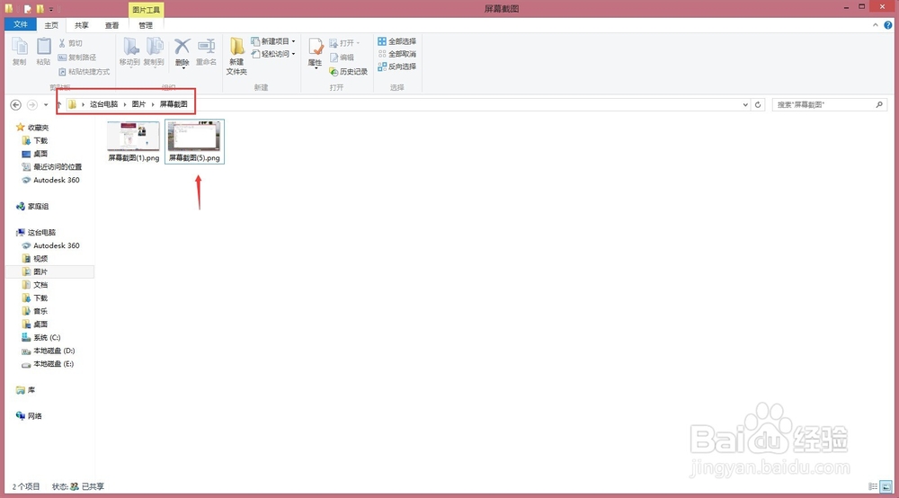Click Paste shortcut command

pos(84,72)
